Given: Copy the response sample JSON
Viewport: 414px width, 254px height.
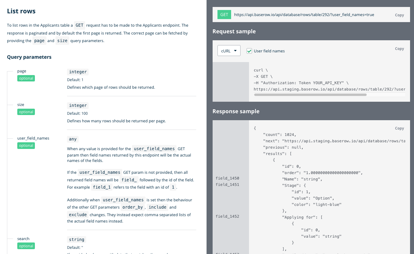Looking at the screenshot, I should point(399,128).
